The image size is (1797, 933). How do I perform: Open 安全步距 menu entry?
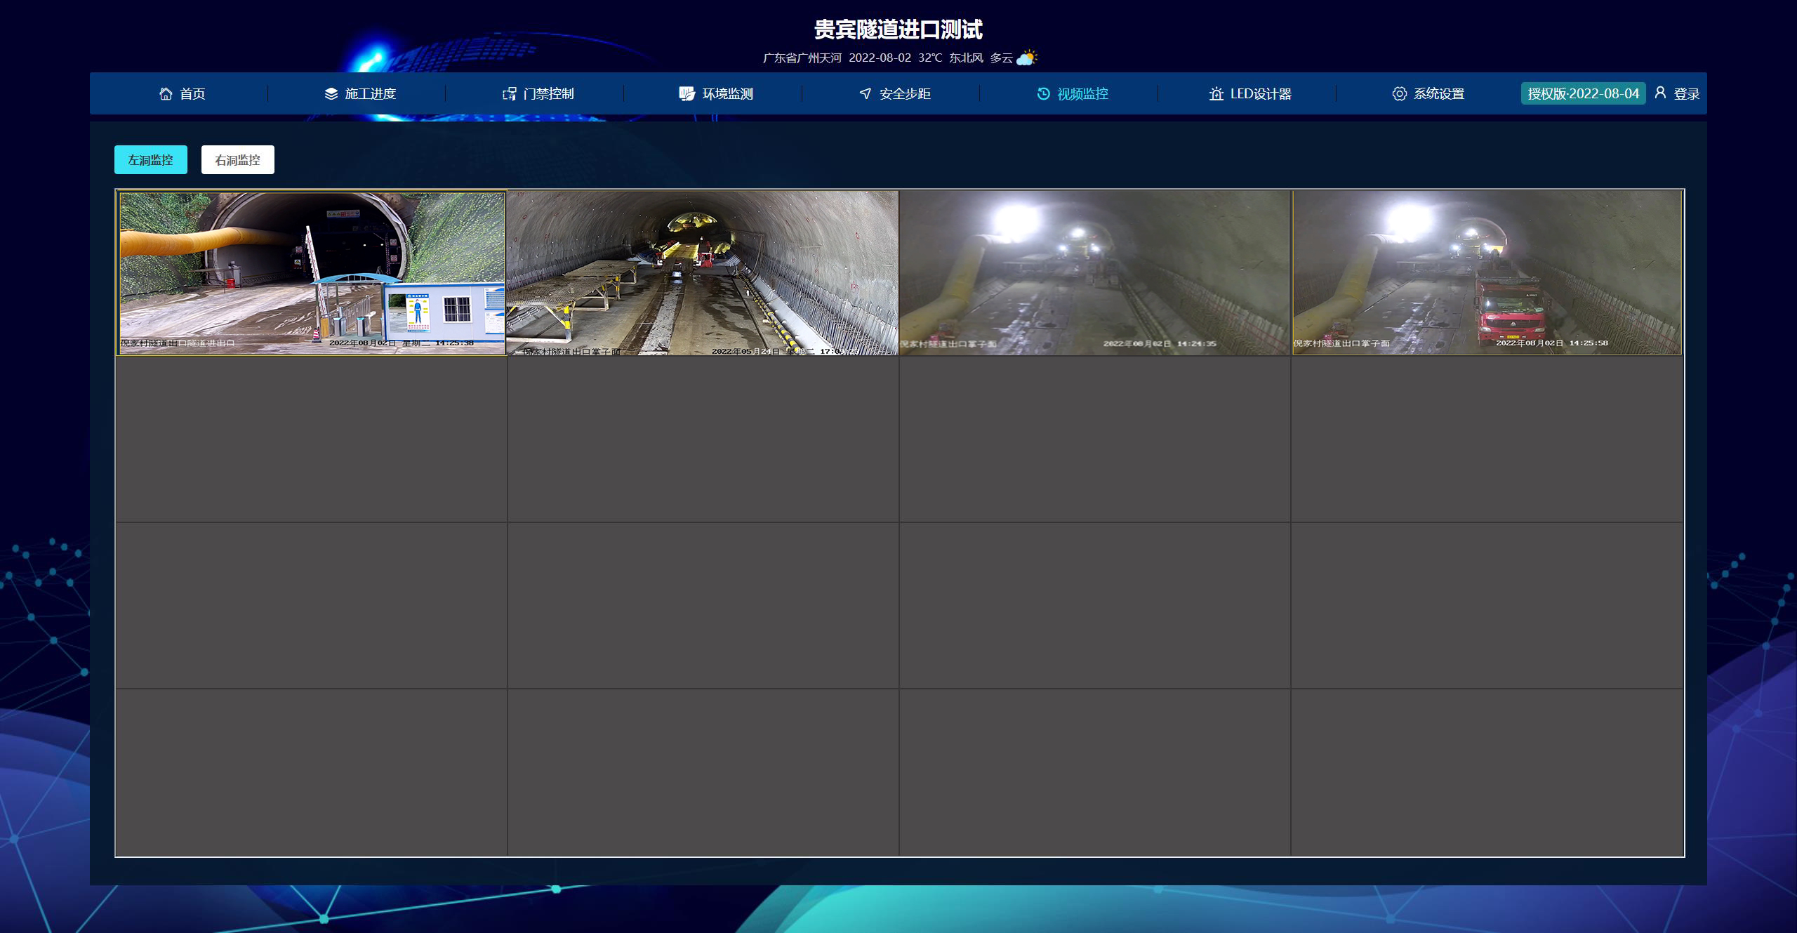(x=895, y=93)
